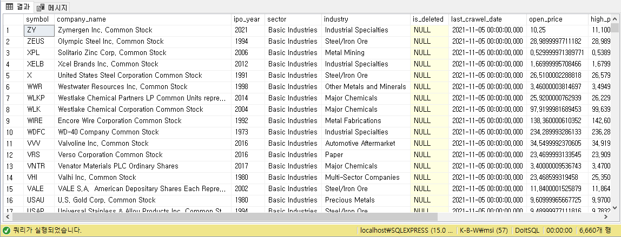Open the 메시지 messages tab
The image size is (621, 237).
(52, 7)
